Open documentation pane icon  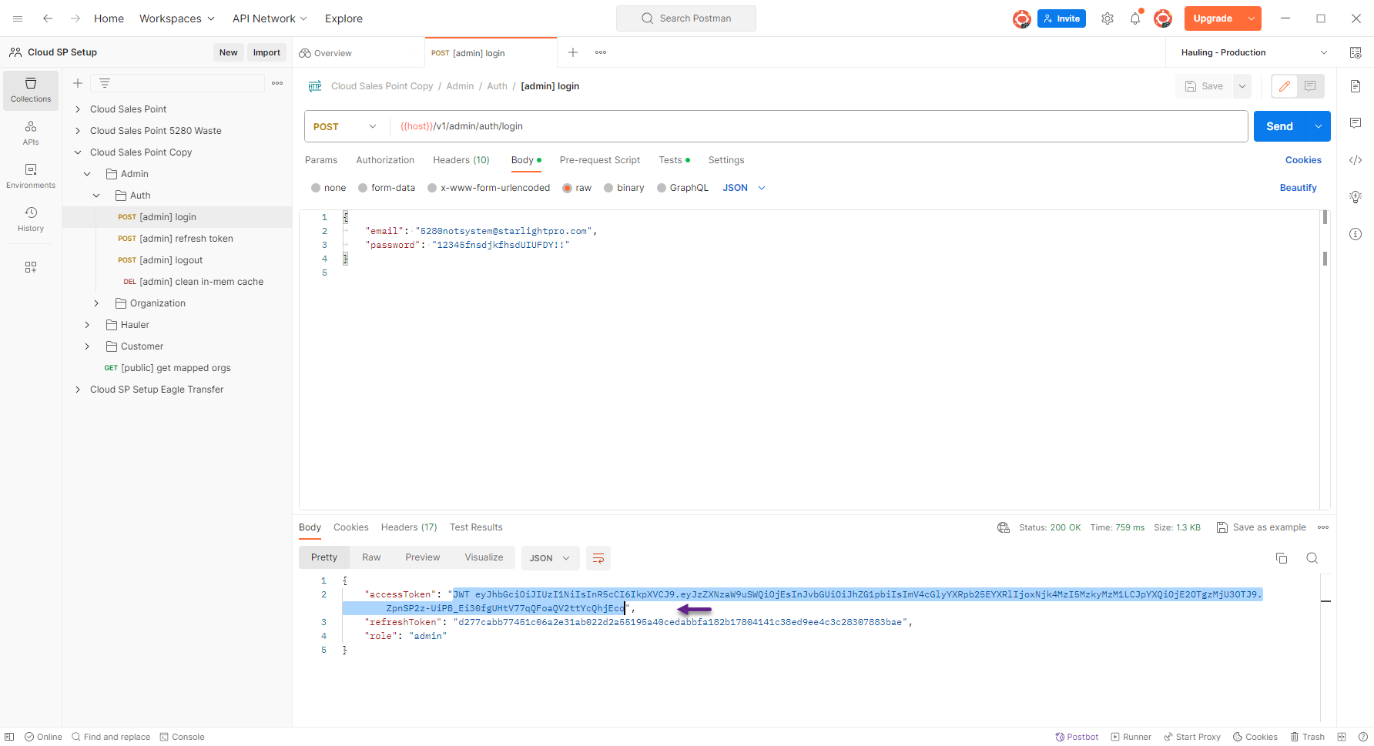pyautogui.click(x=1356, y=86)
